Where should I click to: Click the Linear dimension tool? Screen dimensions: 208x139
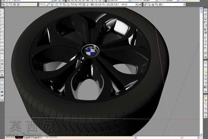click(x=41, y=4)
